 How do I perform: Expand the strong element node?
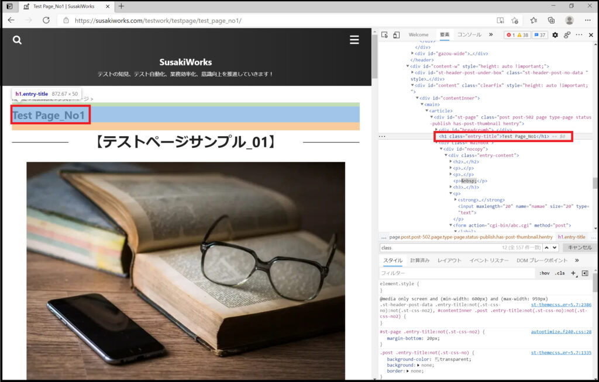(455, 200)
